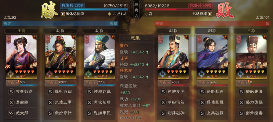This screenshot has height=122, width=273.
Task: Tap the flag icon beside 氷結檸檬
Action: pyautogui.click(x=210, y=14)
